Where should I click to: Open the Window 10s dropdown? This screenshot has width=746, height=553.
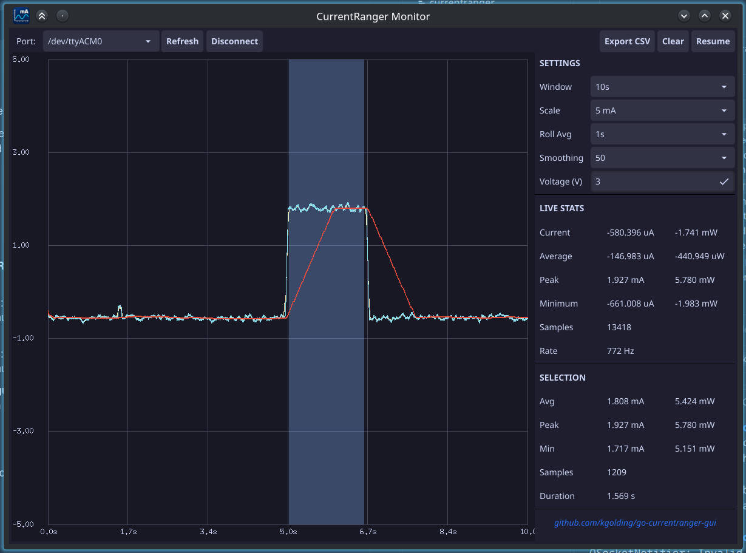662,87
